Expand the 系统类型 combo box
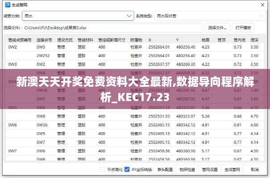The height and width of the screenshot is (178, 270). [x=207, y=16]
